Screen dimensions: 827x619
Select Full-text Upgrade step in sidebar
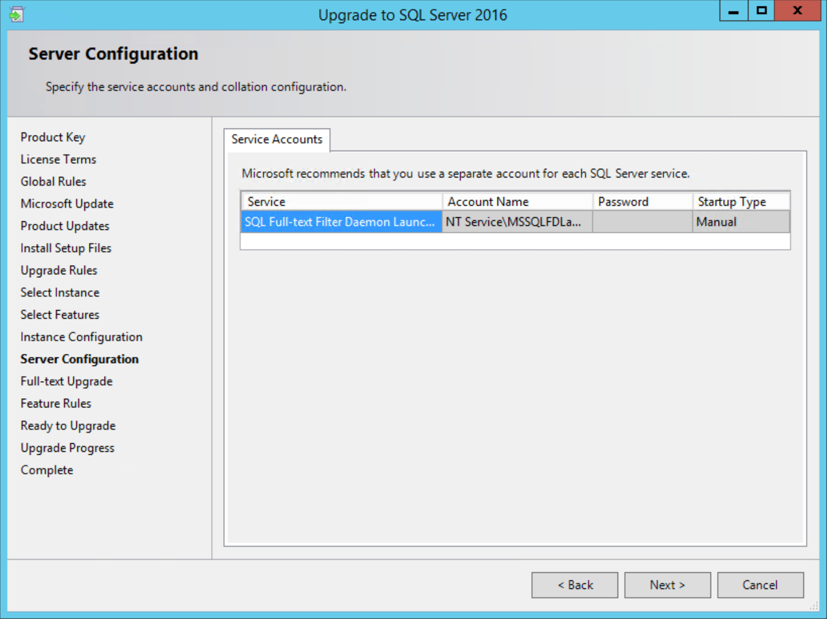pyautogui.click(x=66, y=381)
